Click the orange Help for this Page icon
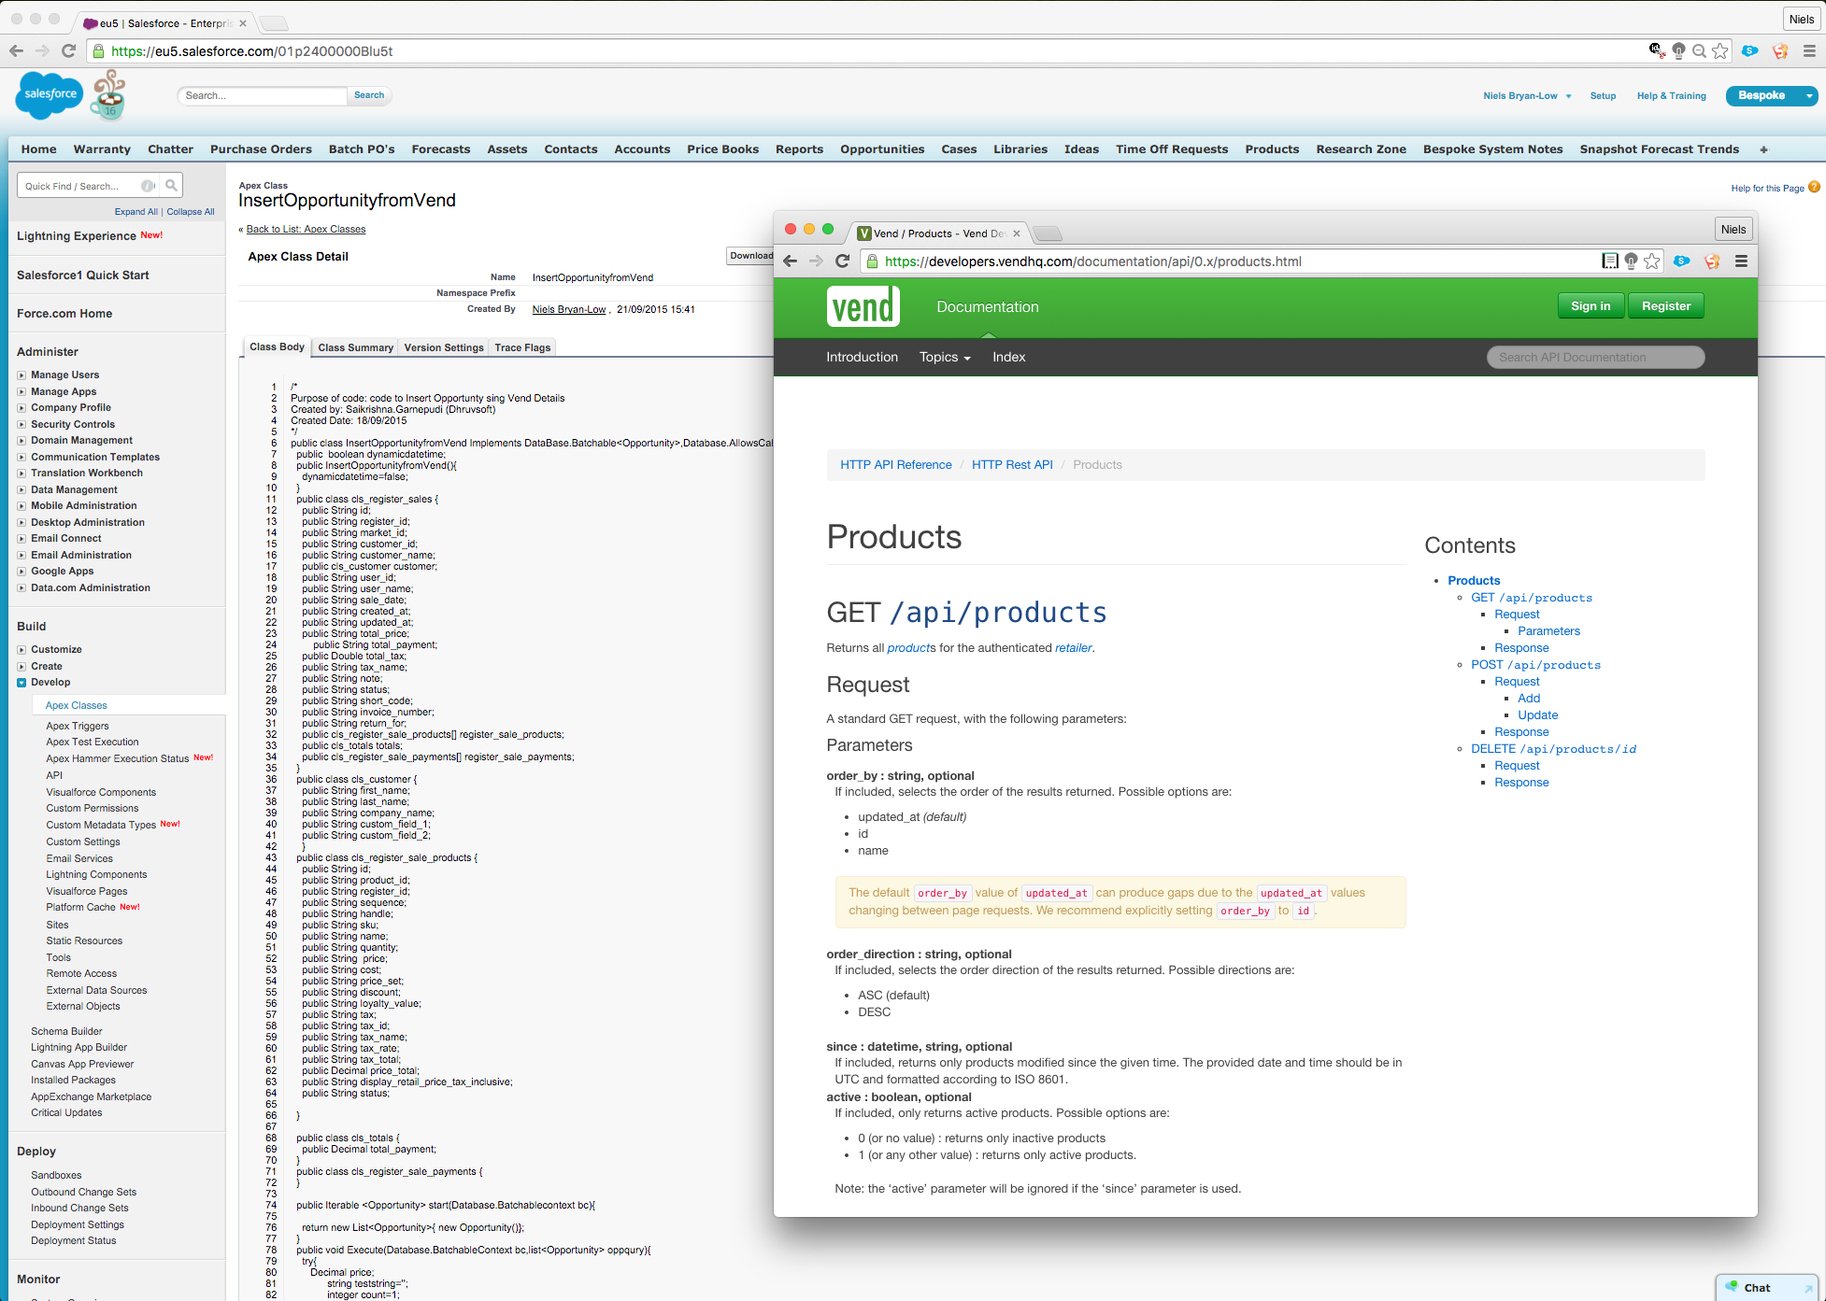 click(1814, 187)
